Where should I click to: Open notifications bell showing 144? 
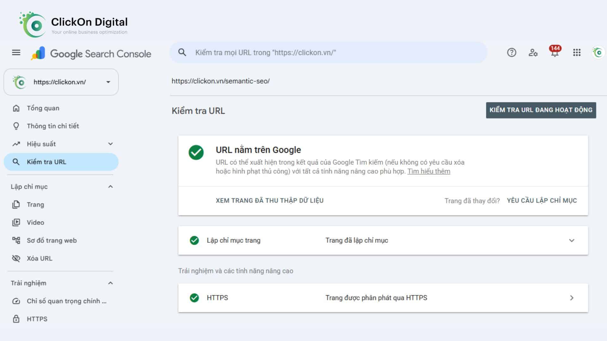click(x=555, y=51)
